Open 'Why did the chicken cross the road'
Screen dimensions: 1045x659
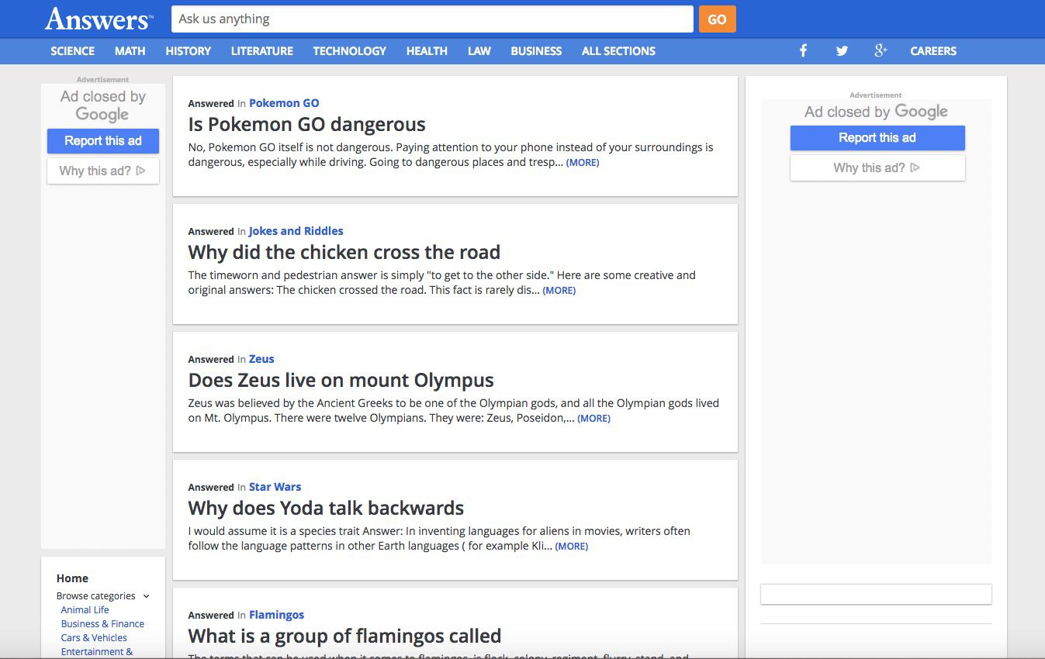pyautogui.click(x=344, y=253)
